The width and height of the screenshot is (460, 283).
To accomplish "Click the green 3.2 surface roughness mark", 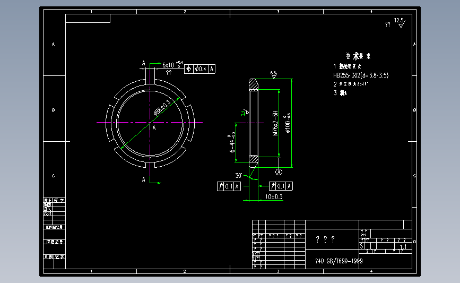I will point(245,113).
